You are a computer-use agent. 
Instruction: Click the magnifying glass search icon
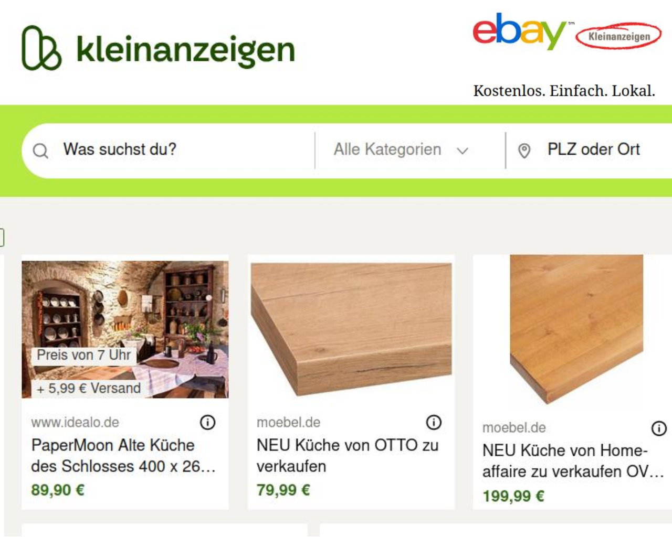pos(40,151)
